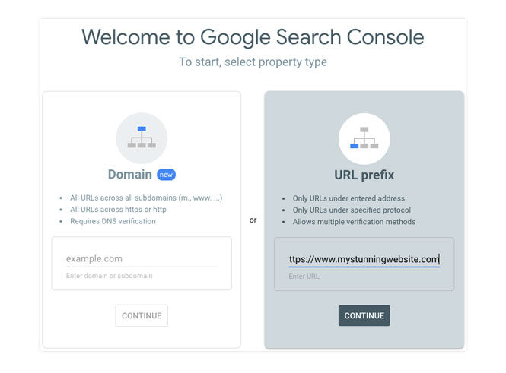The image size is (506, 373).
Task: Click the URL prefix hierarchy icon
Action: click(364, 138)
